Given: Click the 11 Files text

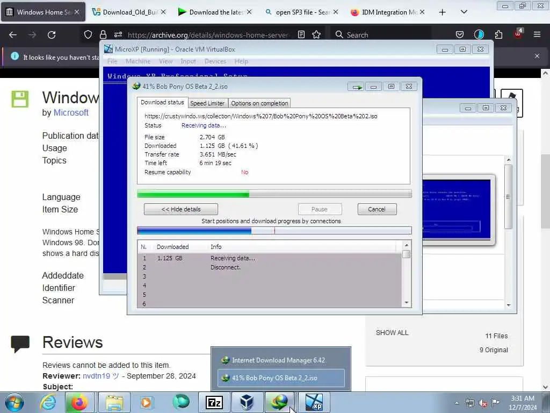Looking at the screenshot, I should [x=496, y=336].
